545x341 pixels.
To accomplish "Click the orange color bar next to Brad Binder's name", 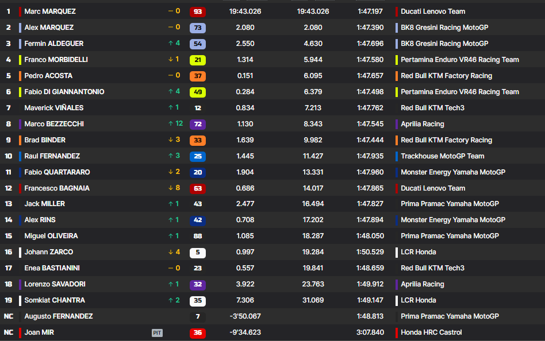I will click(20, 140).
